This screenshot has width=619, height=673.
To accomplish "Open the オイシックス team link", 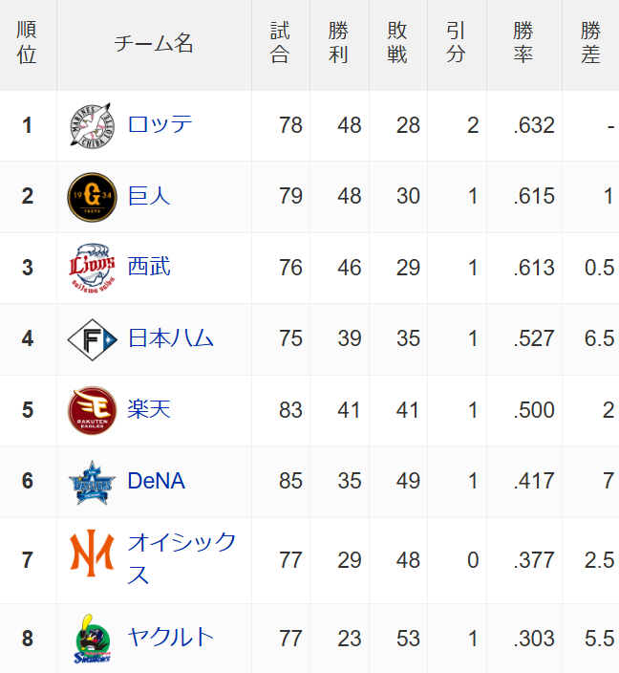I will (x=181, y=558).
